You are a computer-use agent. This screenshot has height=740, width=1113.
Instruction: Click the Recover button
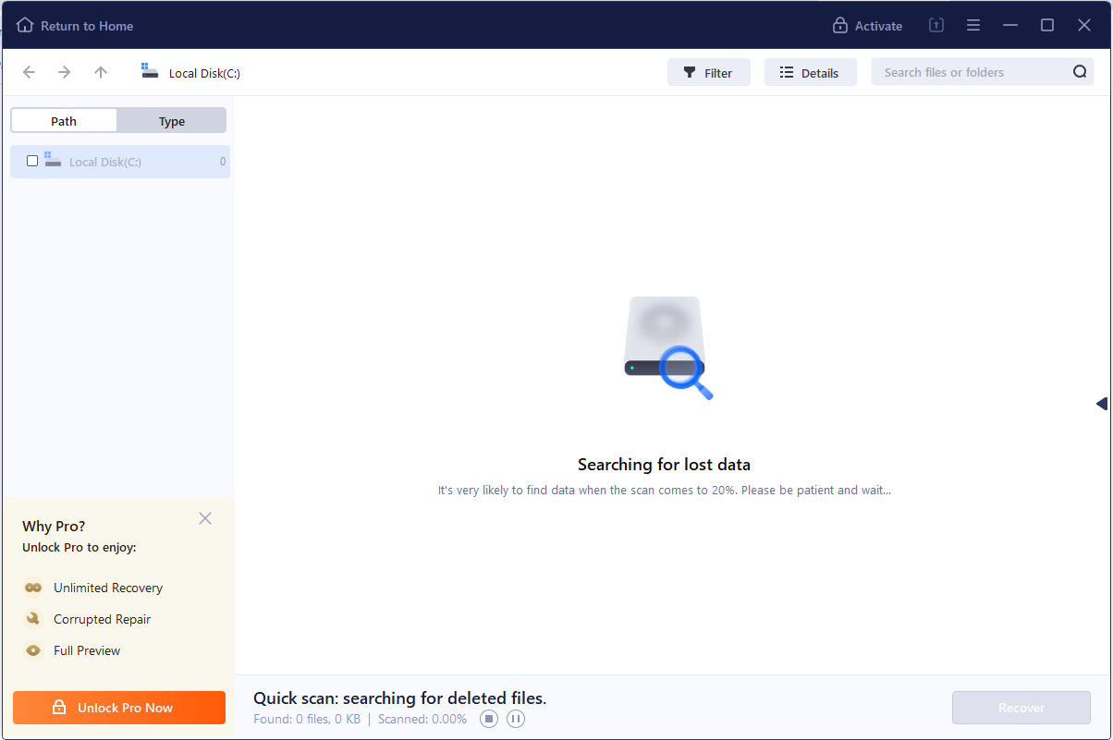click(x=1021, y=708)
